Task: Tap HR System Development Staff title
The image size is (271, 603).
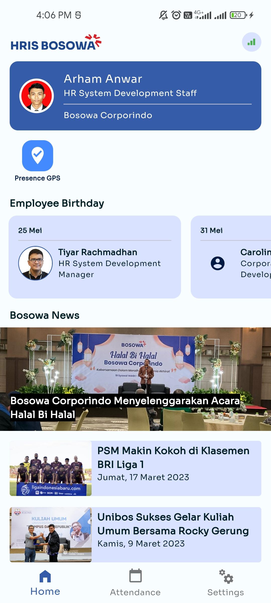Action: [x=130, y=93]
